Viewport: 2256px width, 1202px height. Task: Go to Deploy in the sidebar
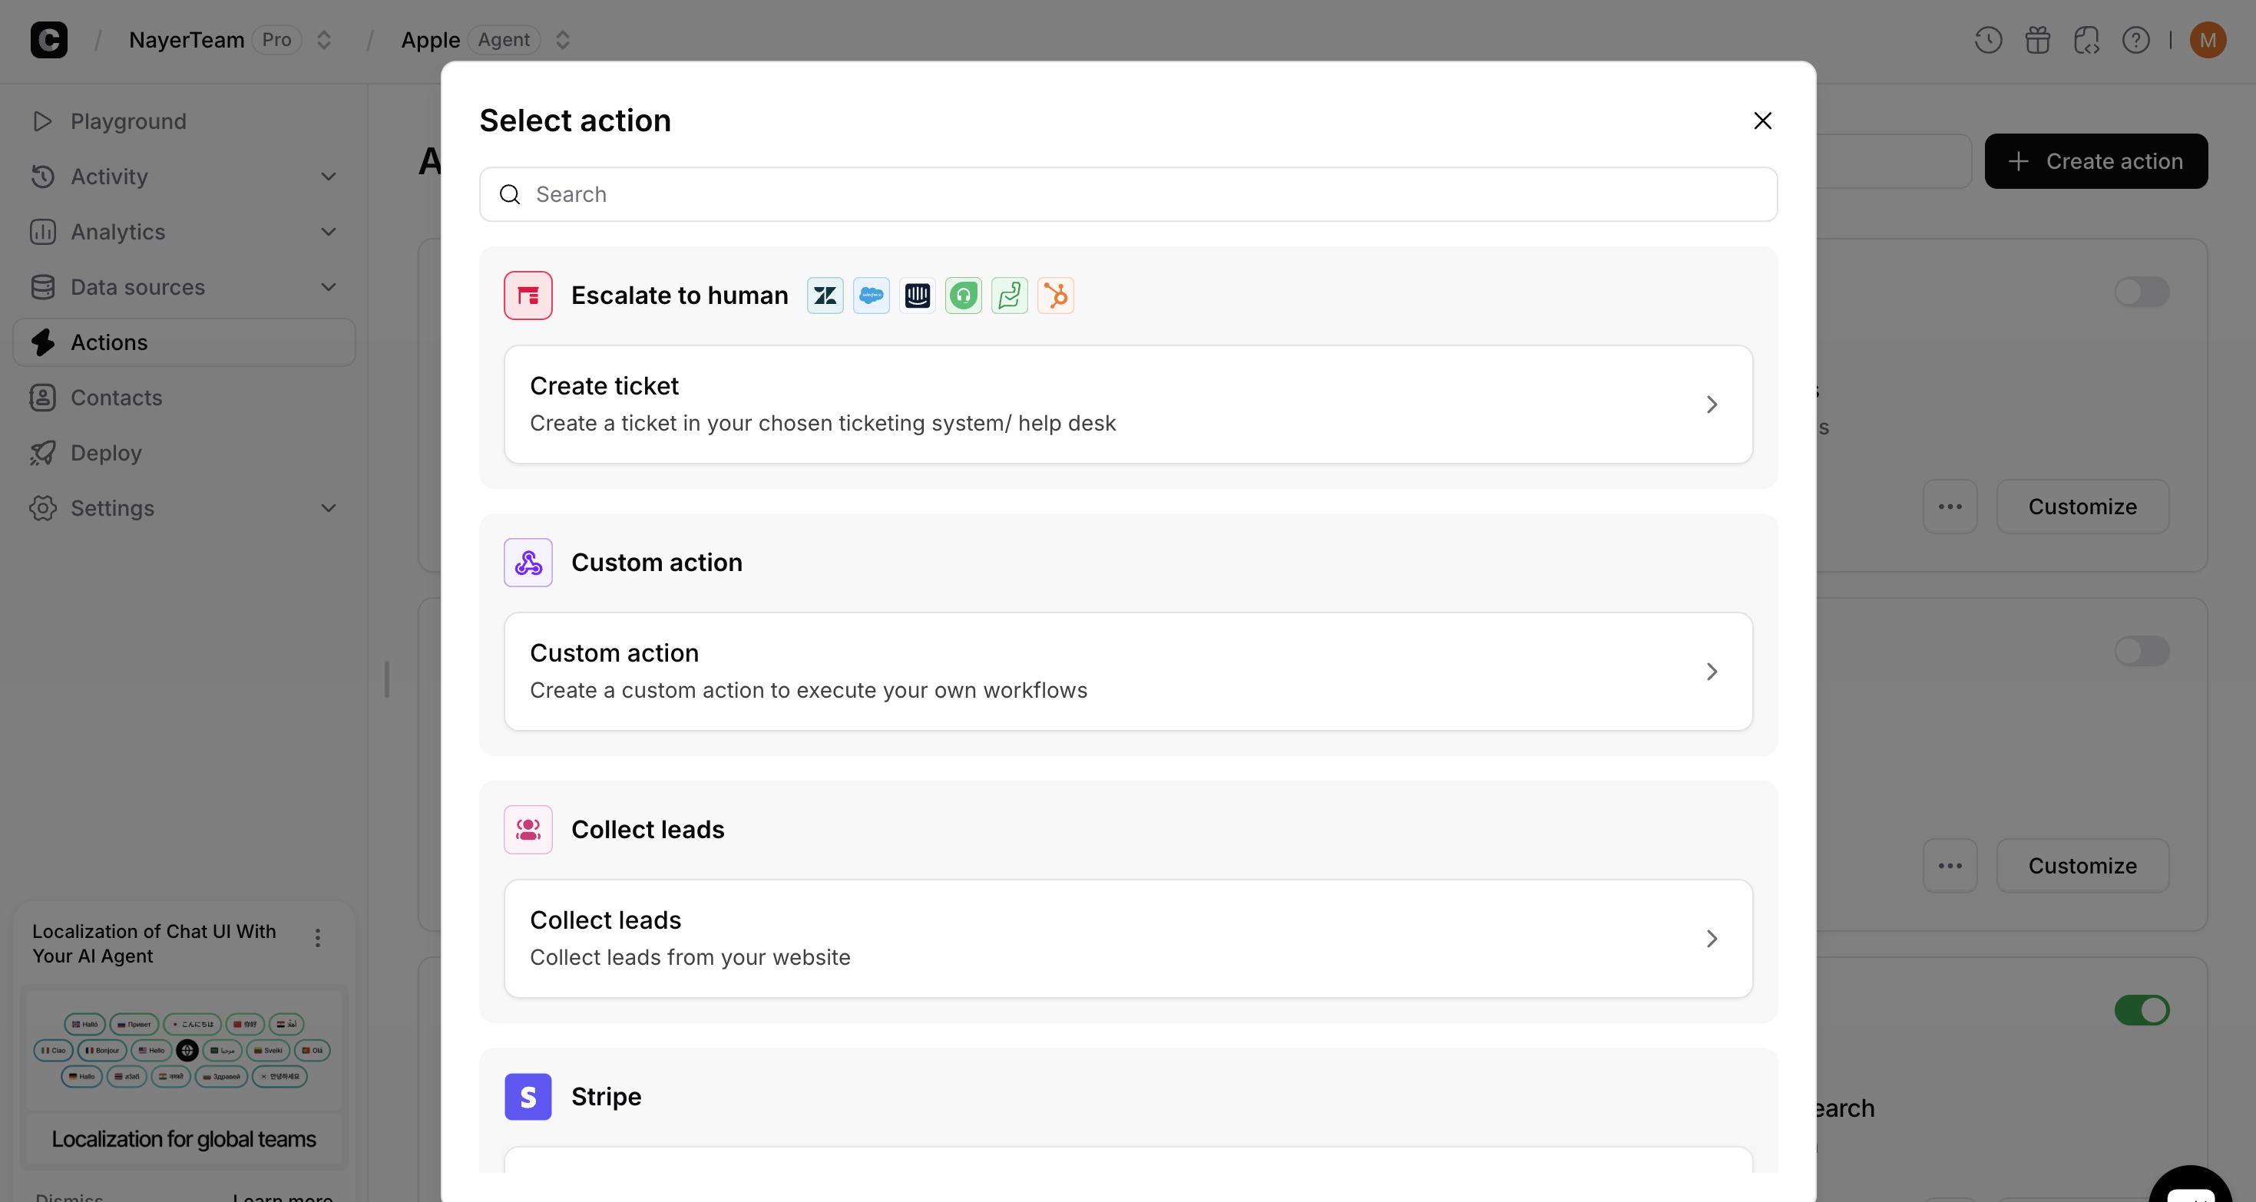[104, 453]
